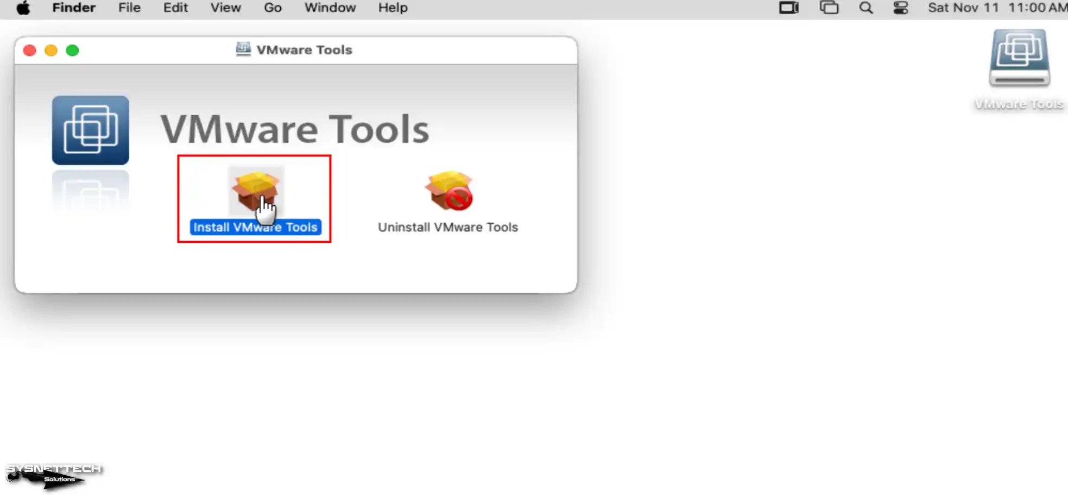
Task: Click the VMware Tools logo in the window
Action: [x=90, y=130]
